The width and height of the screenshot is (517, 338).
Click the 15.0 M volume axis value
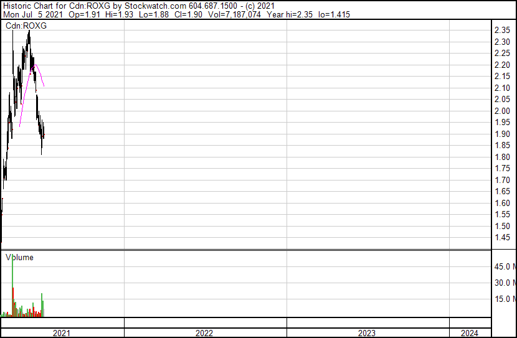[x=505, y=299]
